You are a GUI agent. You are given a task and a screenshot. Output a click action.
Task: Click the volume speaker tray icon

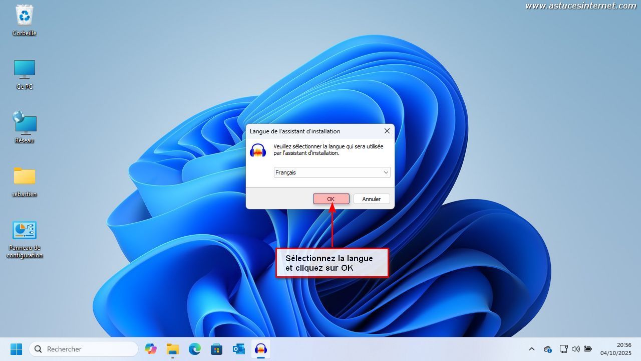[575, 349]
